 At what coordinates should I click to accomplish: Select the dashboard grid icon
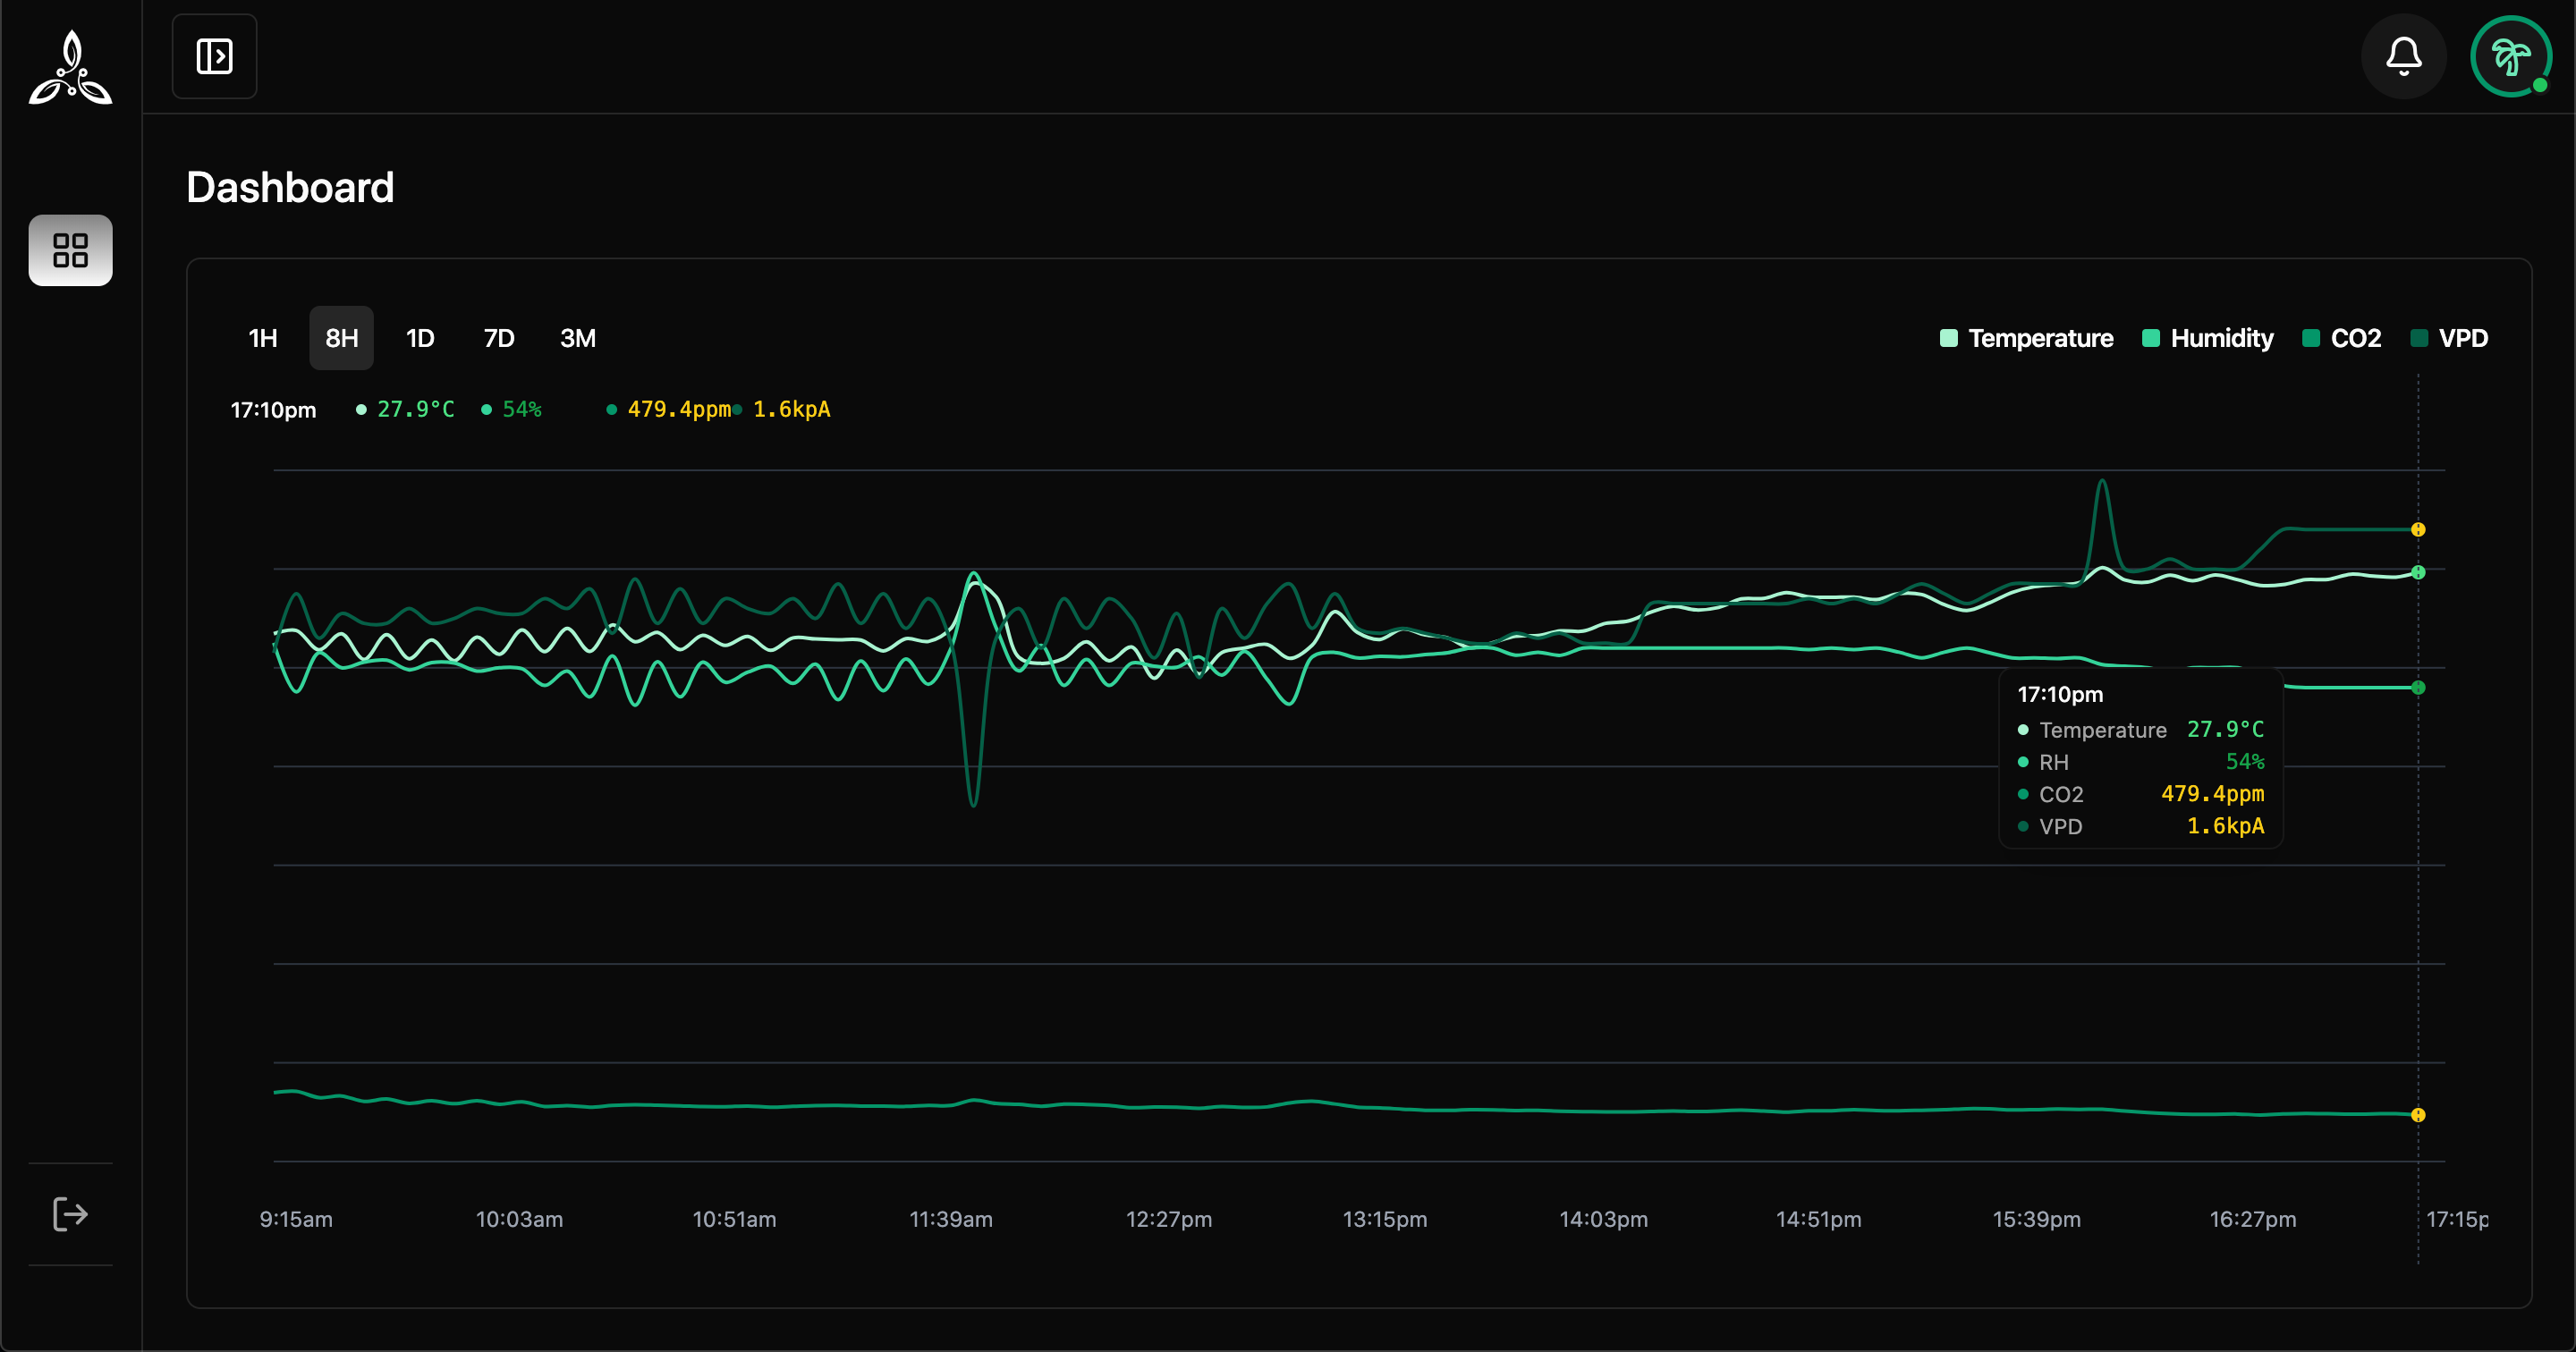[70, 250]
